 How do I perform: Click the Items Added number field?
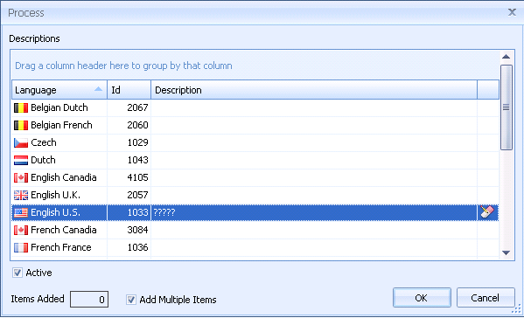pyautogui.click(x=89, y=300)
